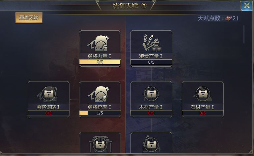Click the 勇将力量 I talent icon

[x=99, y=44]
